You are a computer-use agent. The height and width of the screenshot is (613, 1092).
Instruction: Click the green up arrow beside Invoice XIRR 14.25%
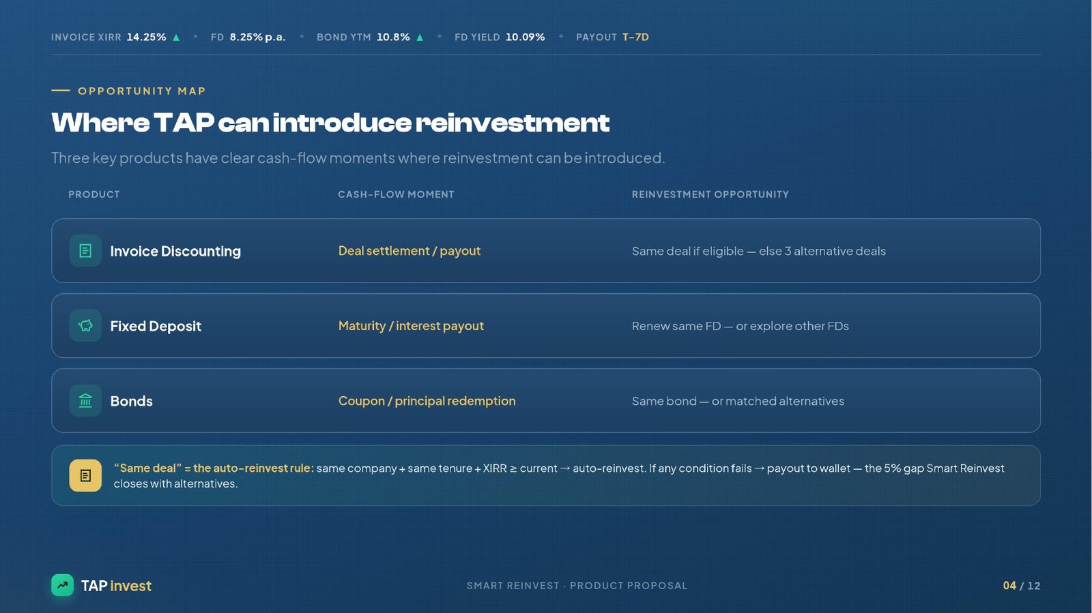[176, 38]
